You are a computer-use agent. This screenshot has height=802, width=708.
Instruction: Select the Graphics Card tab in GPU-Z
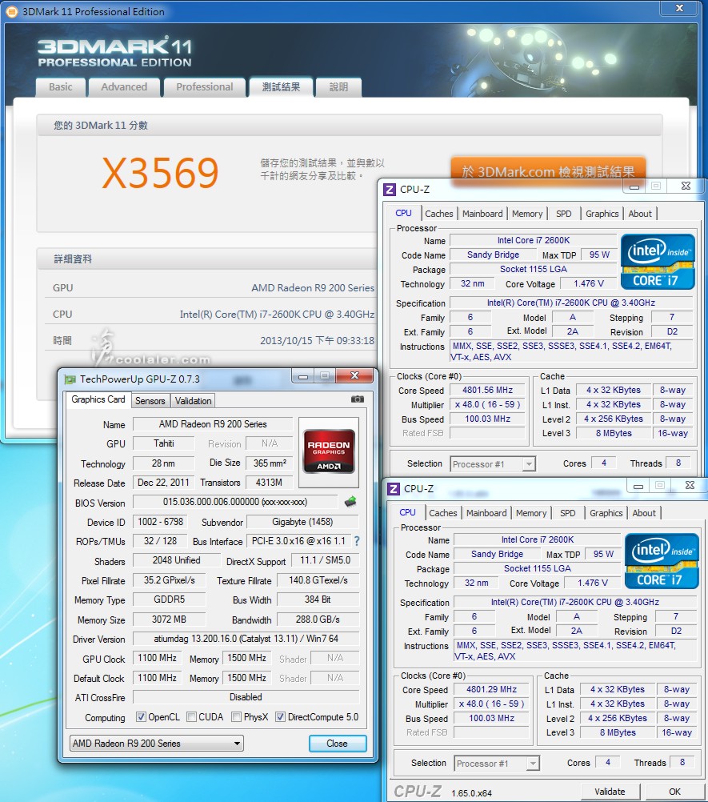[98, 399]
